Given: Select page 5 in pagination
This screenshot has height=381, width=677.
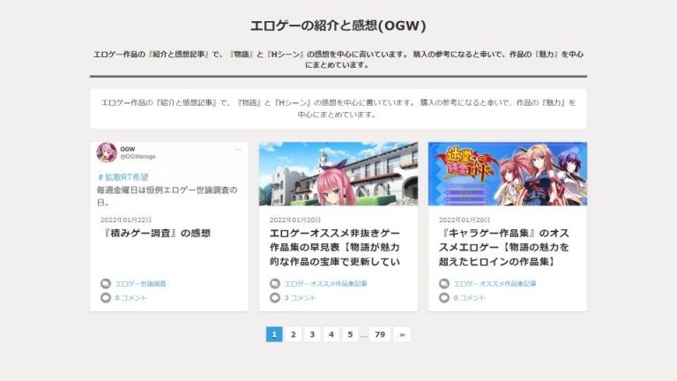Looking at the screenshot, I should click(350, 334).
